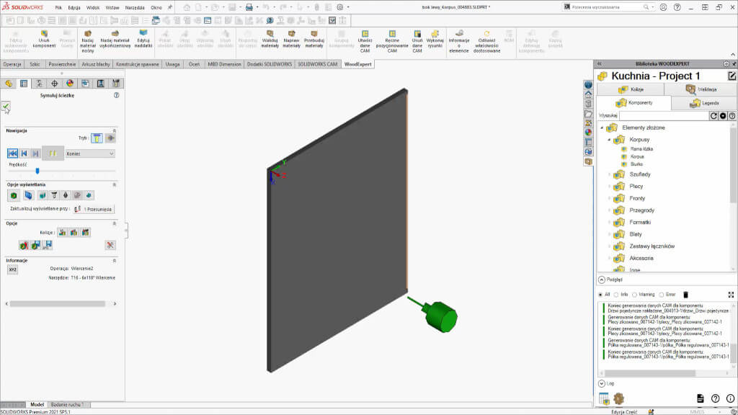Image resolution: width=738 pixels, height=415 pixels.
Task: Select the 'Error' filter radio button
Action: point(662,295)
